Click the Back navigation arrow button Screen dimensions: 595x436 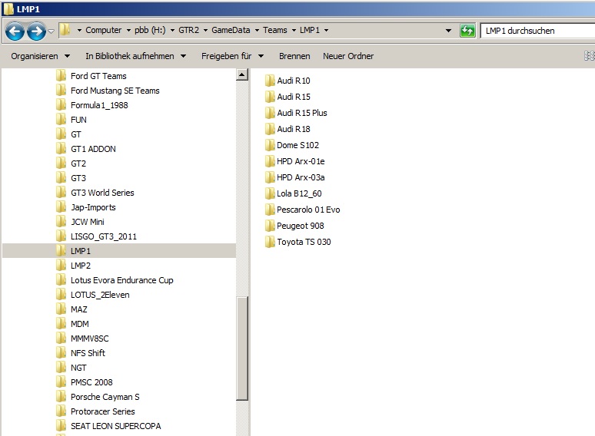15,31
